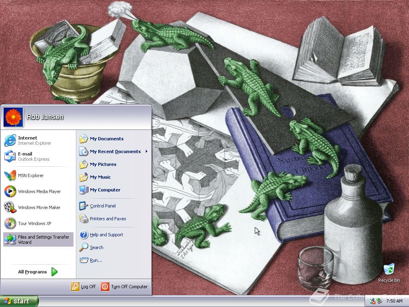Choose Windows Media Player text entry

(40, 191)
